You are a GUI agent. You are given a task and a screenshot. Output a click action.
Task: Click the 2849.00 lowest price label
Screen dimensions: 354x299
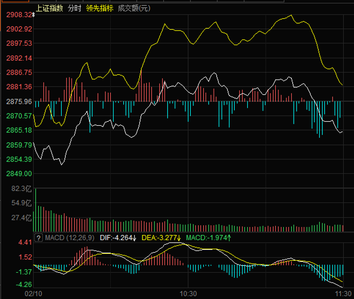19,174
